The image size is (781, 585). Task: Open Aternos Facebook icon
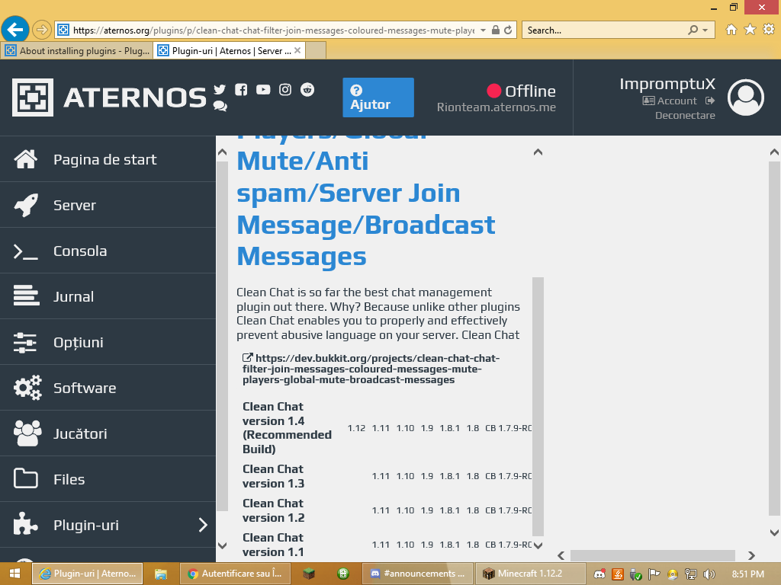tap(241, 90)
